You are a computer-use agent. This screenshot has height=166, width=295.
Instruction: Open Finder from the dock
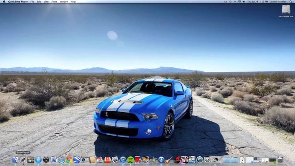tap(15, 160)
